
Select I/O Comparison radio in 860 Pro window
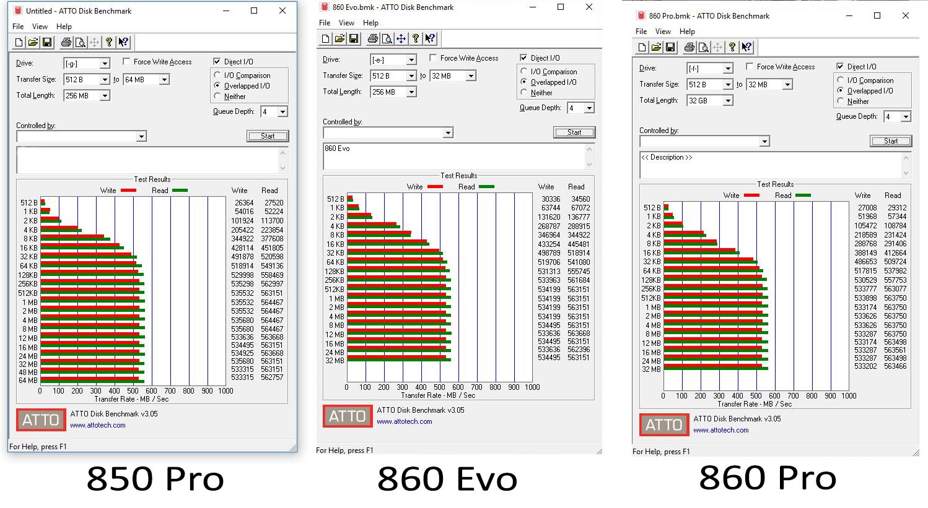coord(841,80)
